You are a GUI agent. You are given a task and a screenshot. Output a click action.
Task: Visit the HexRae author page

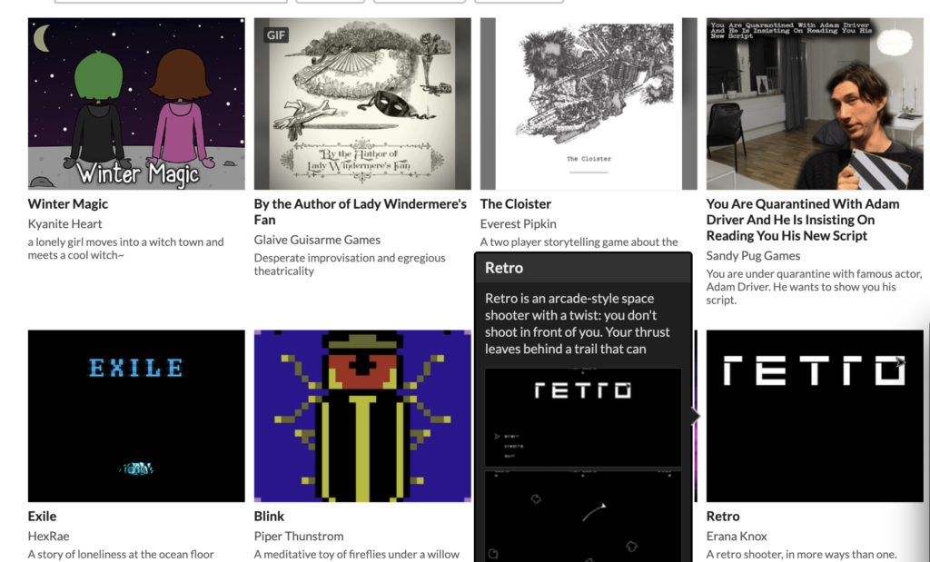[x=49, y=537]
